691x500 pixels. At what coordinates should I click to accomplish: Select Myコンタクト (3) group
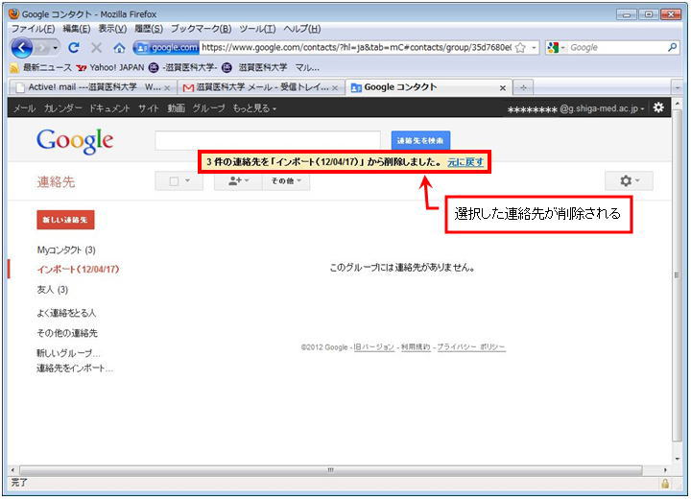pyautogui.click(x=66, y=250)
